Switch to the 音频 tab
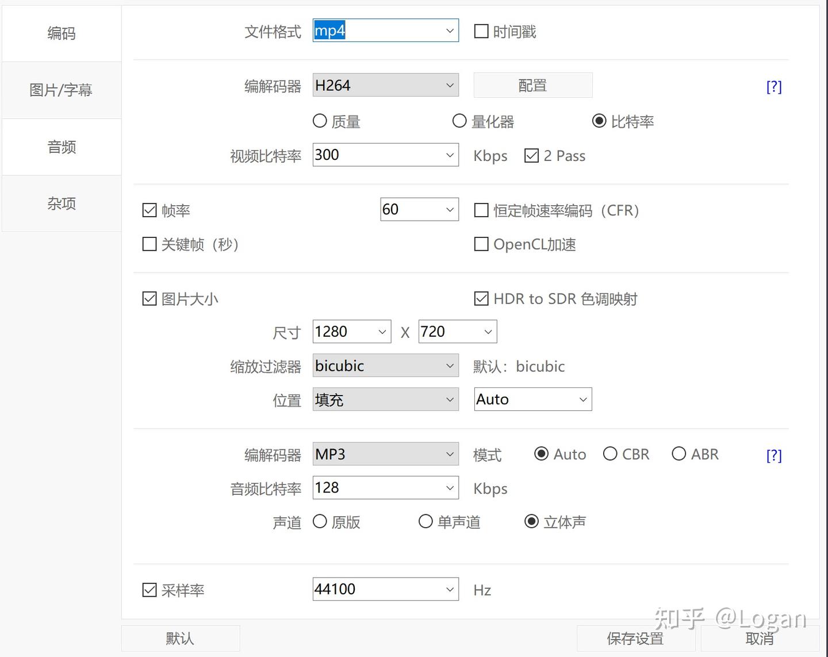828x657 pixels. 61,147
